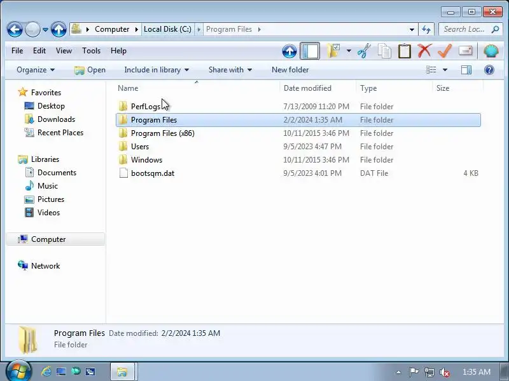Click the orange checkmark Properties icon
The image size is (509, 381).
tap(445, 51)
